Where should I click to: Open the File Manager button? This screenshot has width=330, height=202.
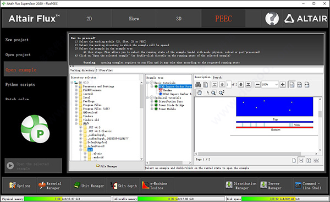[107, 166]
